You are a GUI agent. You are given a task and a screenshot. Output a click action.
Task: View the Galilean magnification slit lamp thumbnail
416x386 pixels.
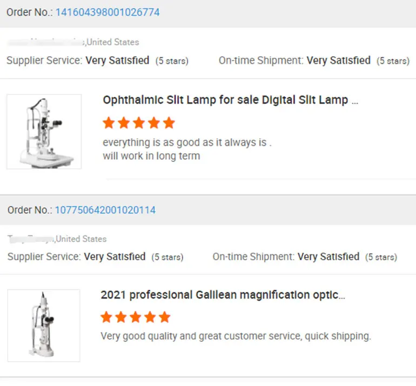(44, 326)
